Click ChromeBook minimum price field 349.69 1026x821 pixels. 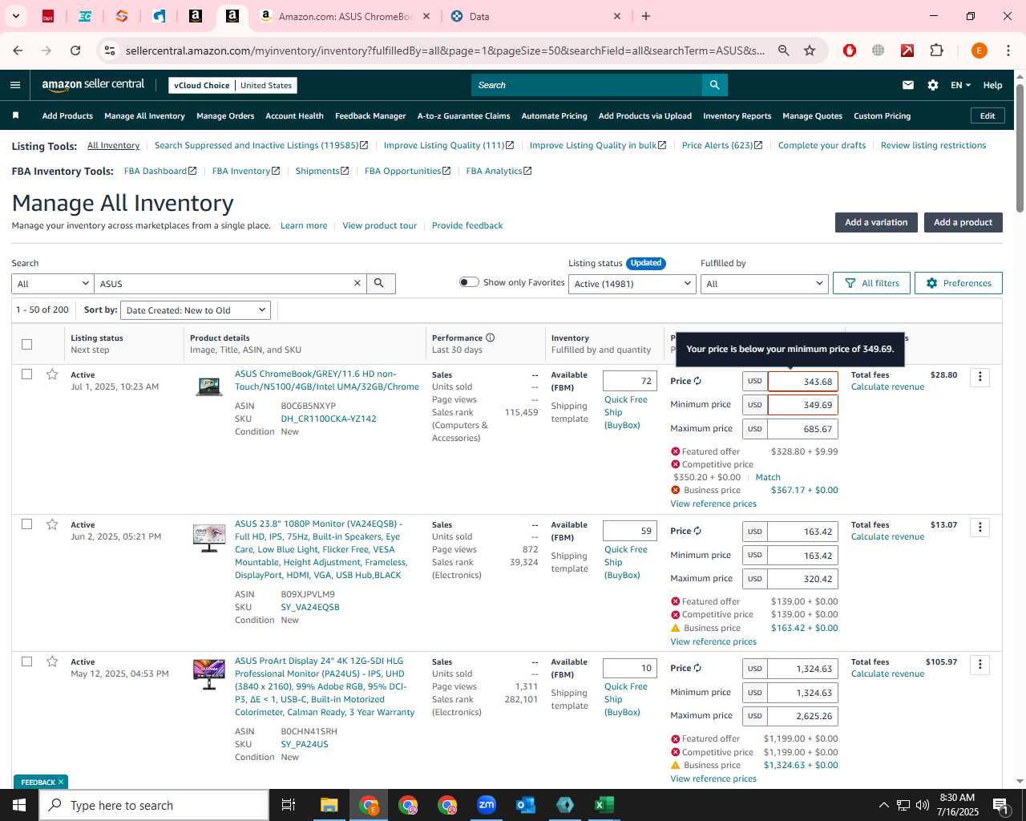point(802,405)
